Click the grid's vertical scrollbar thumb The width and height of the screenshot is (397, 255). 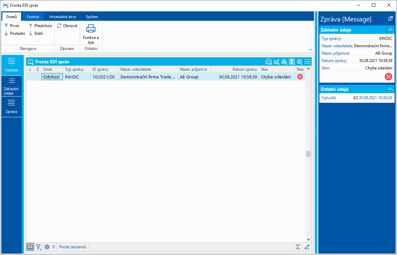(x=308, y=154)
